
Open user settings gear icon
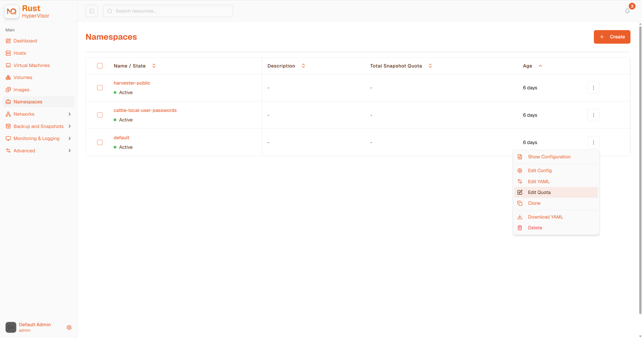[x=69, y=327]
